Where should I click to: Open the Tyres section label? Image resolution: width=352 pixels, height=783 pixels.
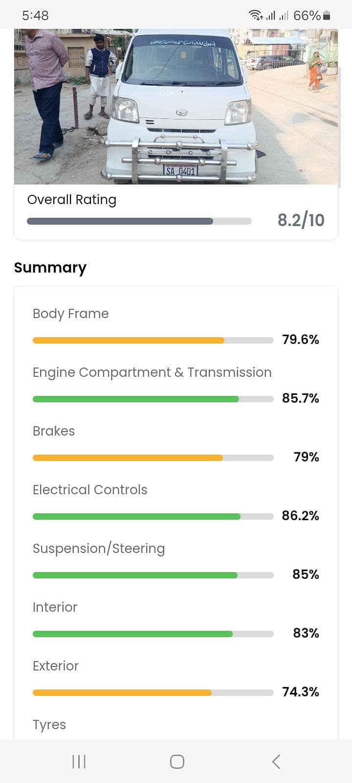tap(49, 725)
